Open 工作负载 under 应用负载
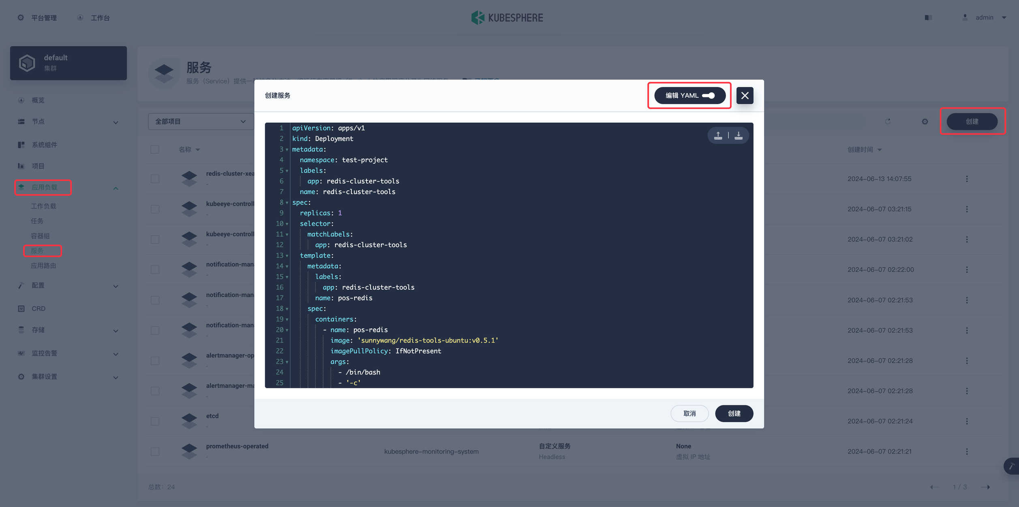The height and width of the screenshot is (507, 1019). pyautogui.click(x=43, y=206)
